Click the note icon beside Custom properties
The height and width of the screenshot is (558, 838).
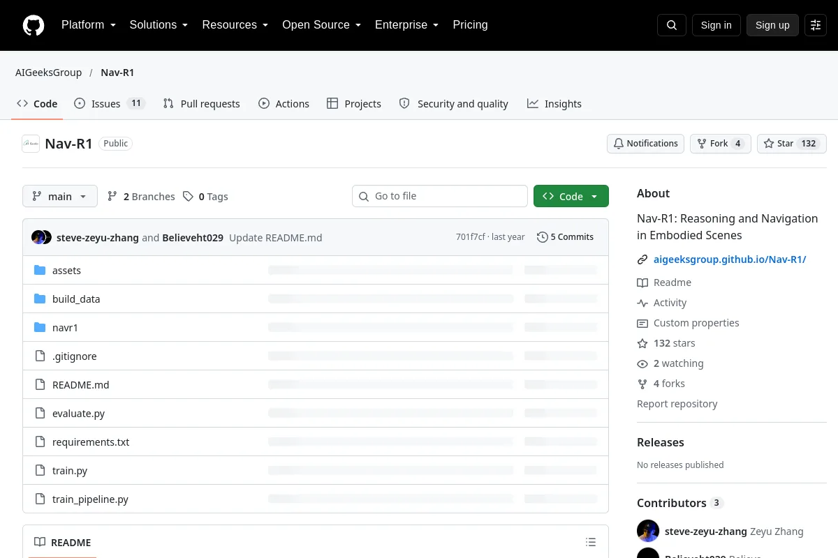click(642, 323)
